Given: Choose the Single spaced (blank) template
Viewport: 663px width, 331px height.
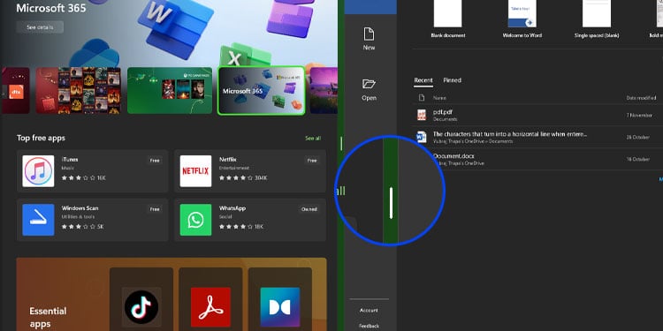Looking at the screenshot, I should [597, 19].
